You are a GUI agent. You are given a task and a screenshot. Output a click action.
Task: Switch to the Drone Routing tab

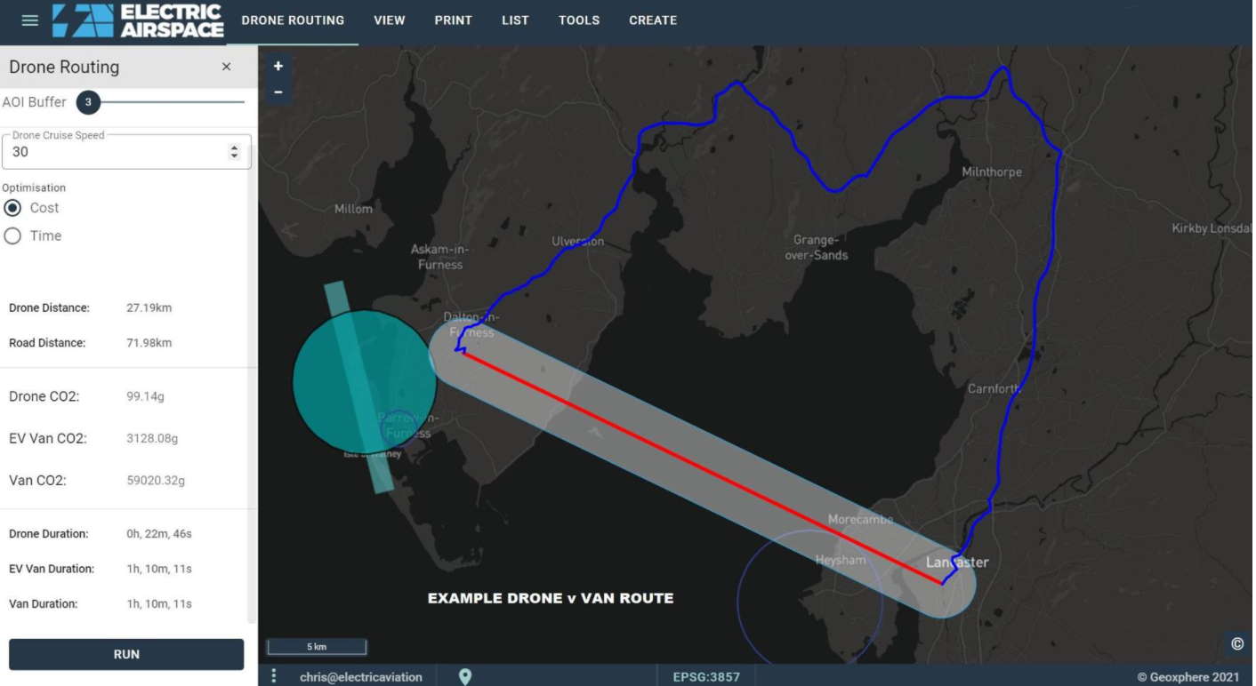[x=293, y=20]
